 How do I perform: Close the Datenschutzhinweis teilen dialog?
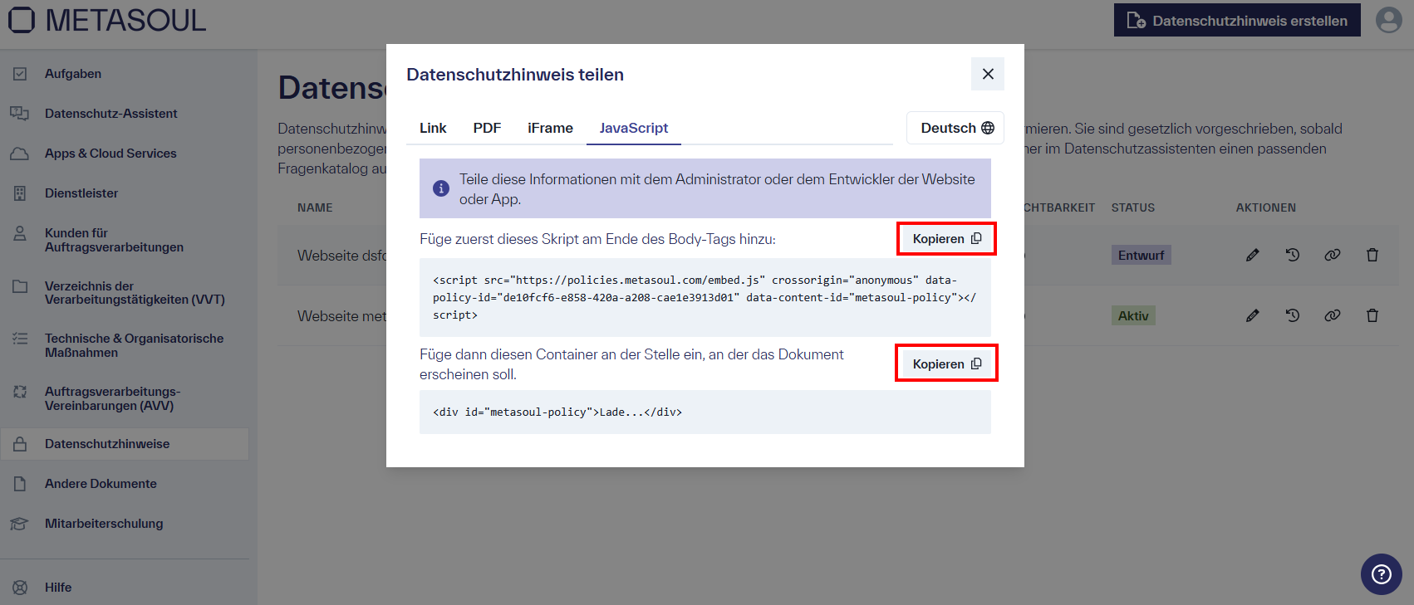tap(988, 74)
